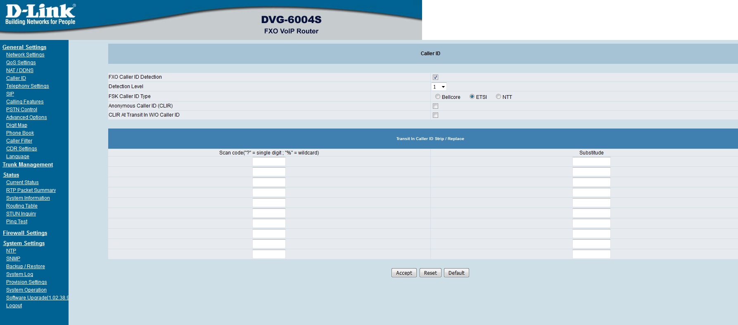This screenshot has height=325, width=738.
Task: Click the Detection Level label
Action: 126,87
